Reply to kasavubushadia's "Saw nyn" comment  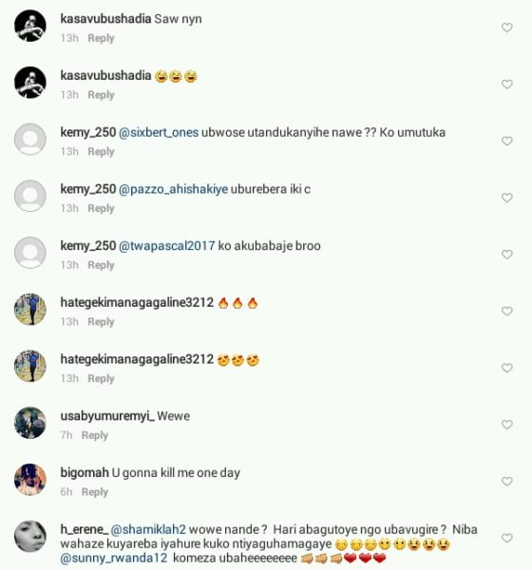click(x=101, y=38)
